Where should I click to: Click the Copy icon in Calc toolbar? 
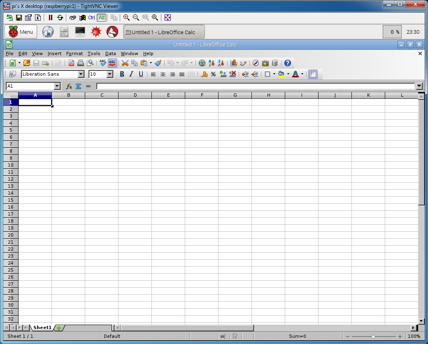[x=134, y=63]
